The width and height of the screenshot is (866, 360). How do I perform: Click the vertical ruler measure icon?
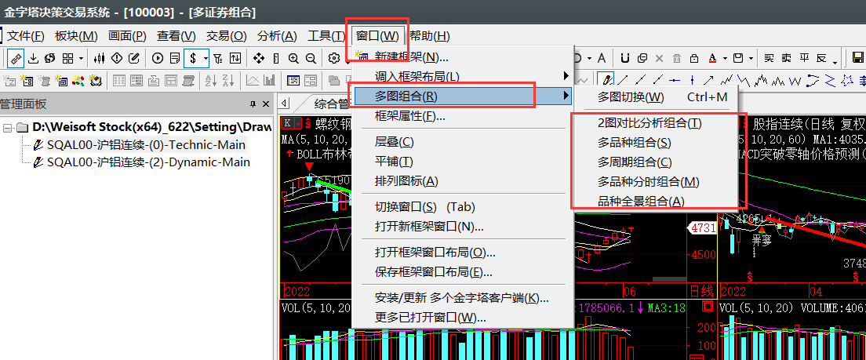point(276,58)
